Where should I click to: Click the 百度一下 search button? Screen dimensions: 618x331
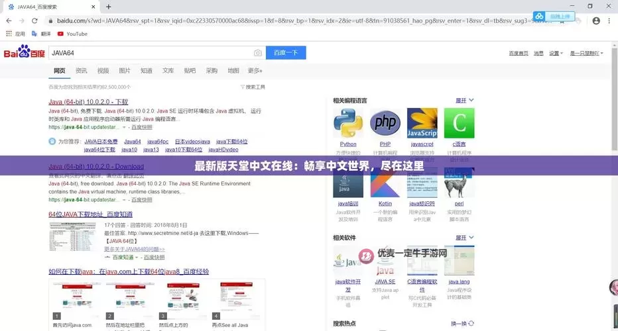pyautogui.click(x=286, y=53)
